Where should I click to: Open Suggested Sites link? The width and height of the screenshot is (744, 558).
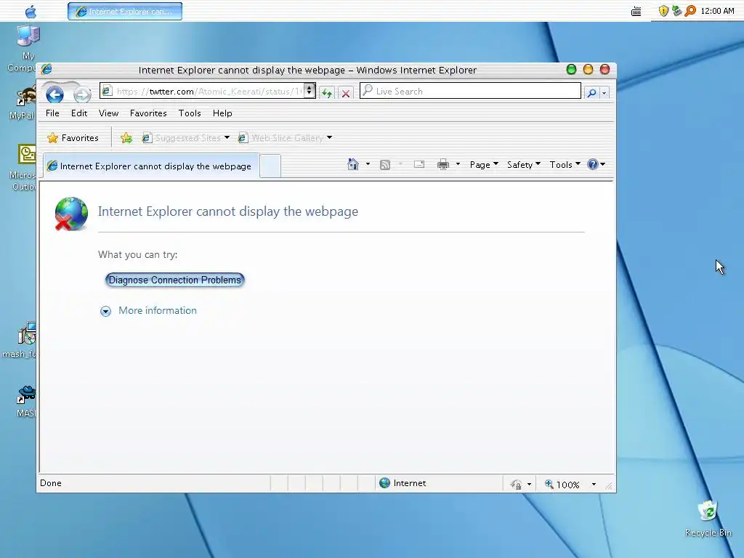pos(182,138)
